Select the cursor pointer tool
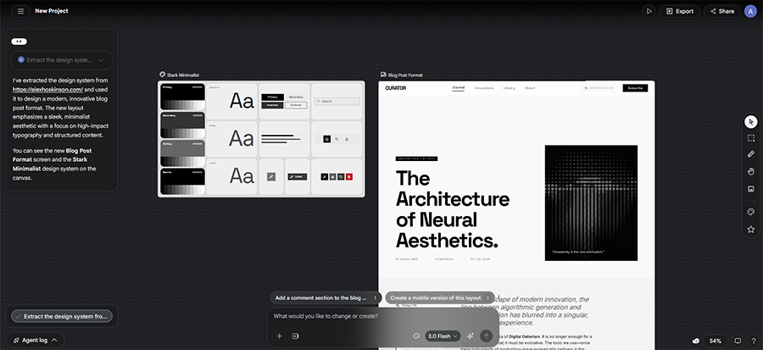Image resolution: width=763 pixels, height=350 pixels. (x=750, y=122)
